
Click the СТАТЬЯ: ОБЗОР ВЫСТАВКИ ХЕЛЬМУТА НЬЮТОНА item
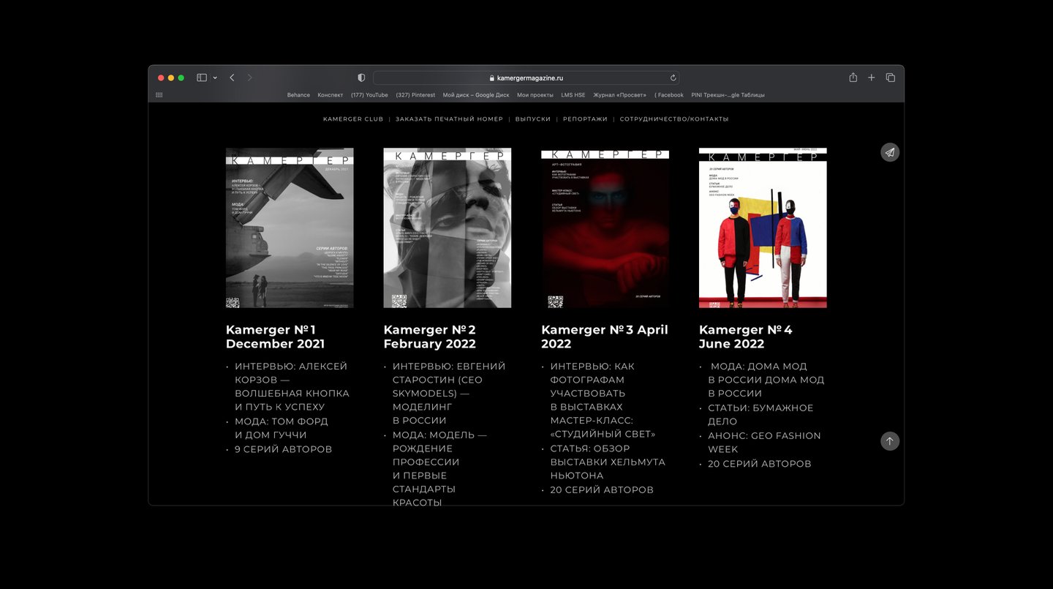[608, 462]
